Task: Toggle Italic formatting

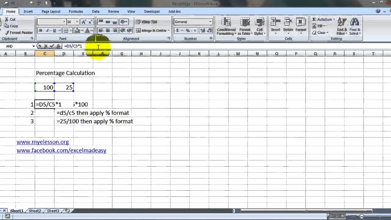Action: (48, 31)
